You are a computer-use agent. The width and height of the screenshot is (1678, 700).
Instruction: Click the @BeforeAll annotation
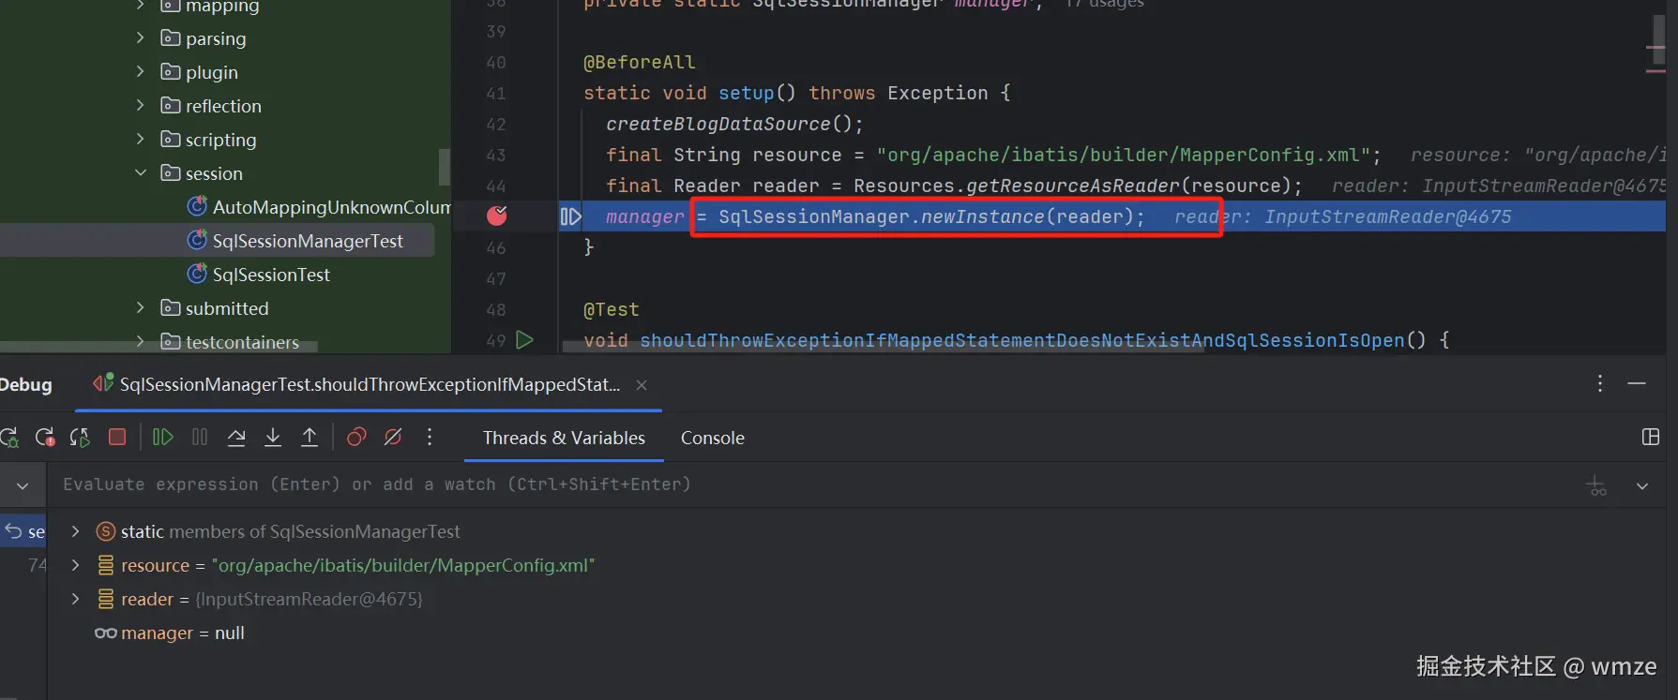(640, 62)
